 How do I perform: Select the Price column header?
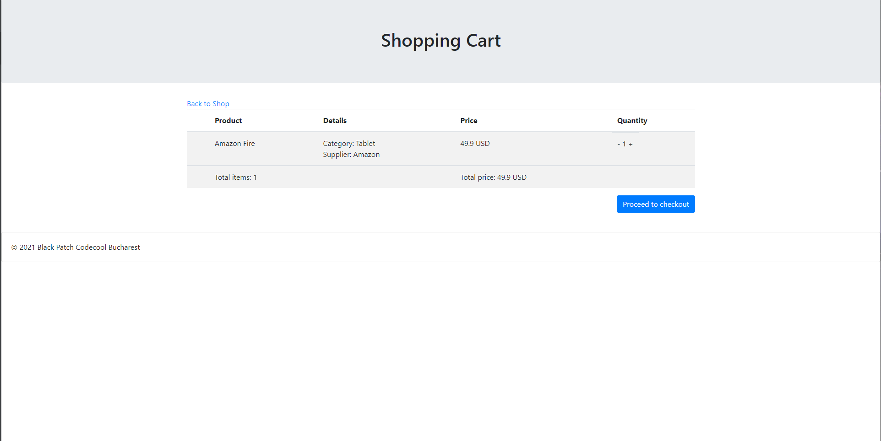pos(468,120)
